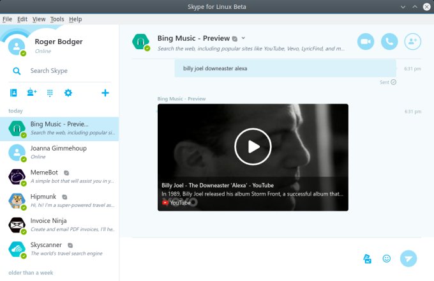The width and height of the screenshot is (434, 281).
Task: Click the 'today' section label
Action: 15,110
